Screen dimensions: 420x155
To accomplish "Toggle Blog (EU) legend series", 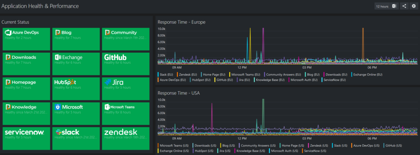I will [313, 74].
